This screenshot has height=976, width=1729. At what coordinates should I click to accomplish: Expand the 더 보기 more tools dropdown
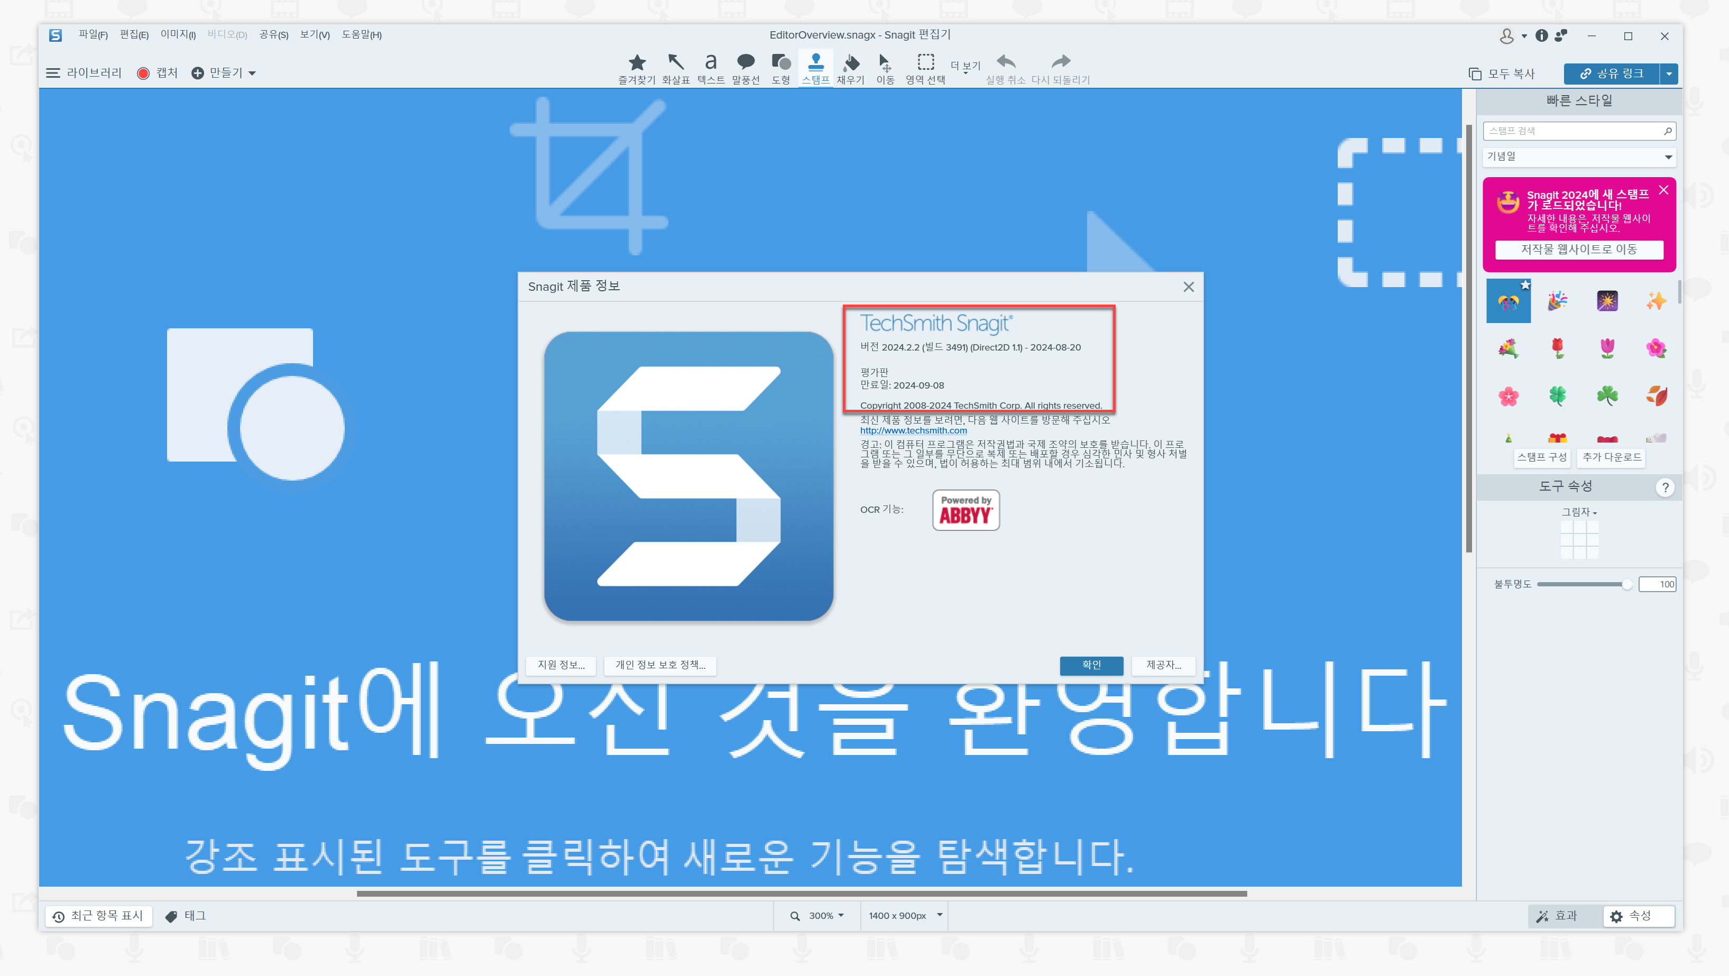pos(965,67)
